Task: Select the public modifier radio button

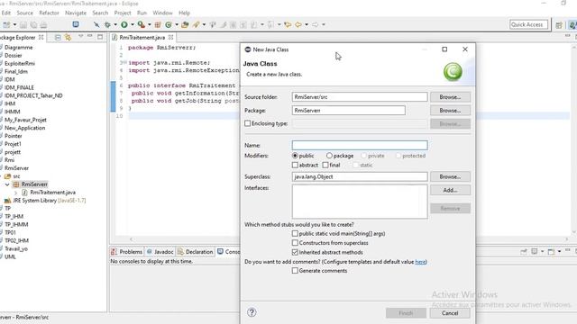Action: click(x=295, y=156)
